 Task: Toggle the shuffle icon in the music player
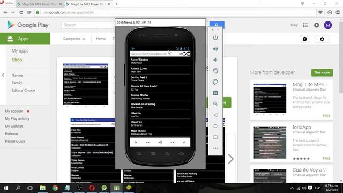coord(187,54)
